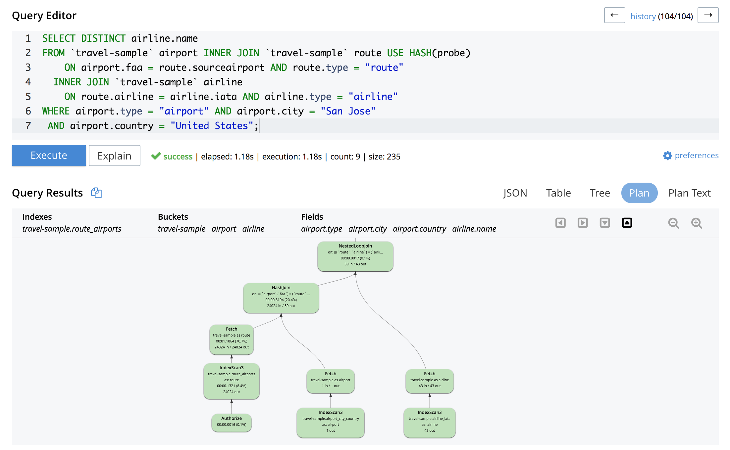This screenshot has width=730, height=450.
Task: Orient the plan diagram top-down
Action: coord(605,223)
